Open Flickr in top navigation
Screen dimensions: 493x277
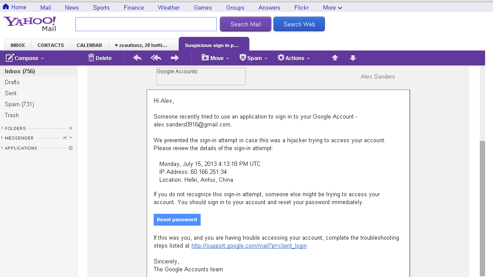tap(302, 7)
